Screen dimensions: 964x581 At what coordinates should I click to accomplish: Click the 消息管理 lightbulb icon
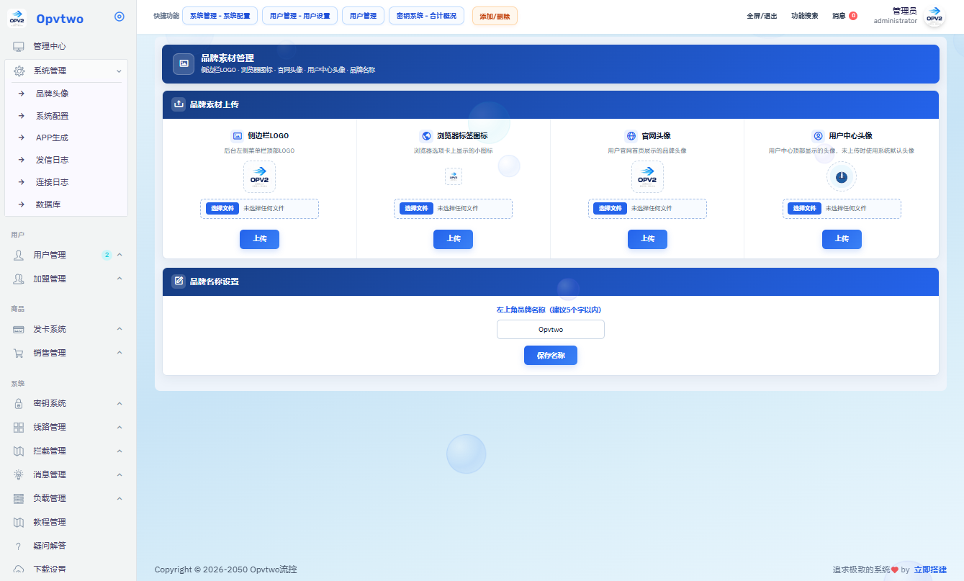click(19, 474)
